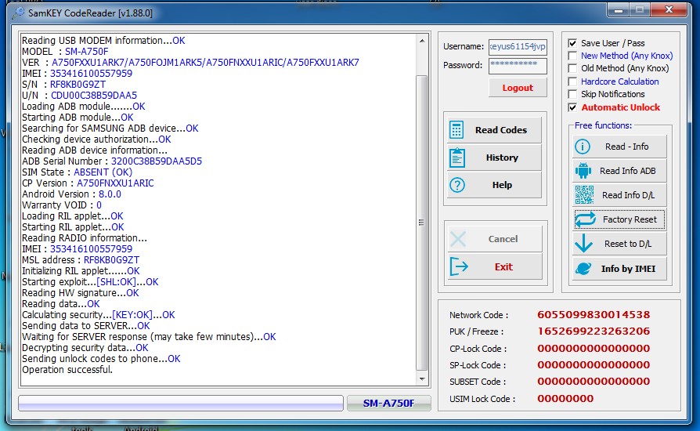The height and width of the screenshot is (431, 700).
Task: Click the Info by IMEI button label
Action: click(628, 269)
